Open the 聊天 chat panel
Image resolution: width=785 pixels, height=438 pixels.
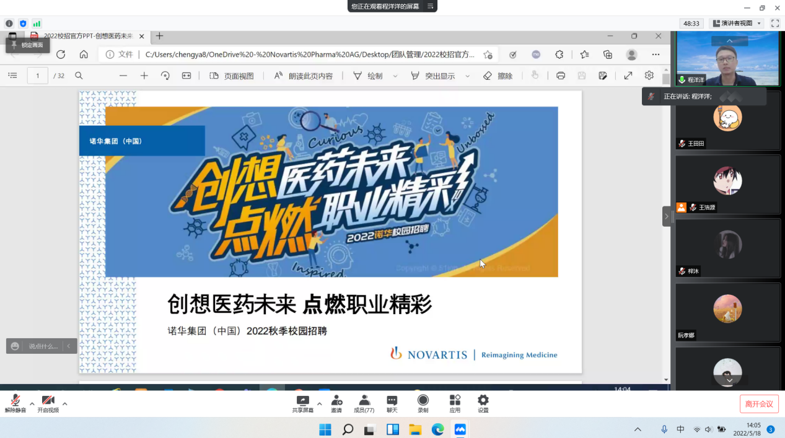(392, 403)
